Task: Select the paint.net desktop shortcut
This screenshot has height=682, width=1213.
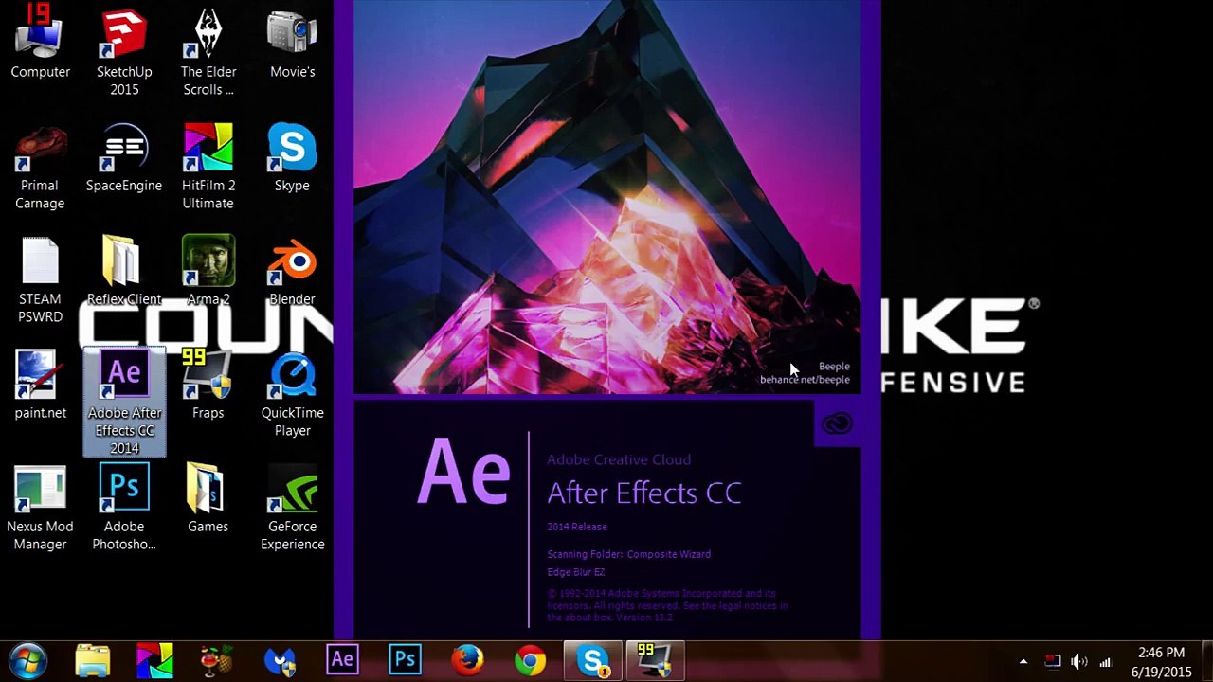Action: click(x=40, y=385)
